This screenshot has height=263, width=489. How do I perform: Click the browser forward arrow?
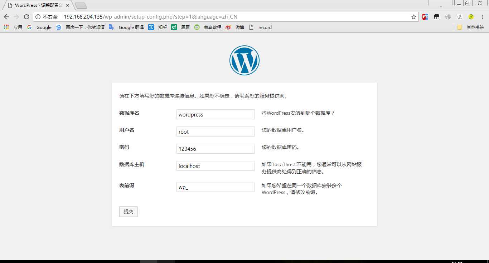pos(16,17)
